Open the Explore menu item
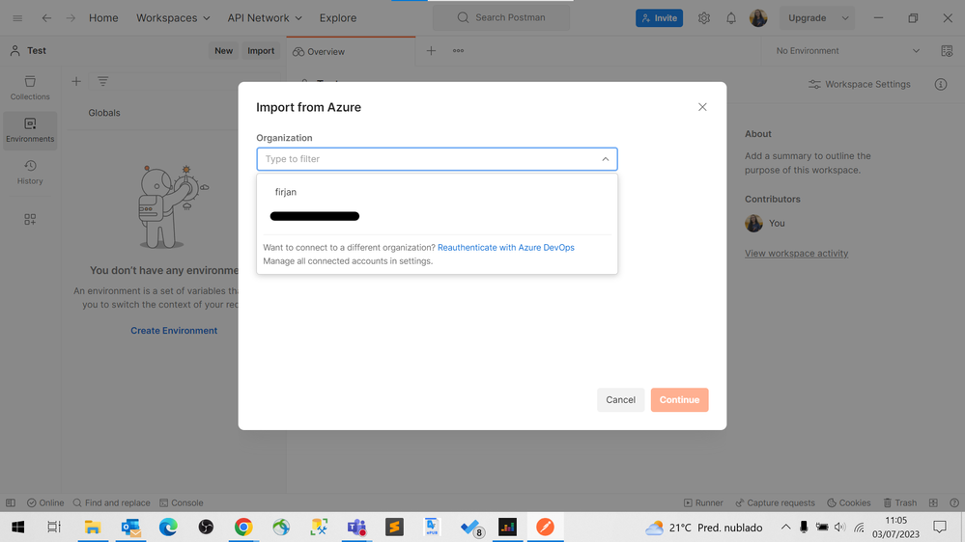This screenshot has height=542, width=965. tap(337, 17)
